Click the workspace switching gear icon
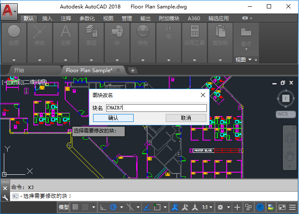 point(220,207)
